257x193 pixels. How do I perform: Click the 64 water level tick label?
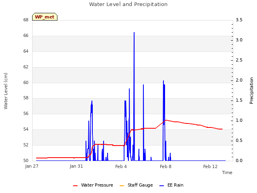[26, 51]
